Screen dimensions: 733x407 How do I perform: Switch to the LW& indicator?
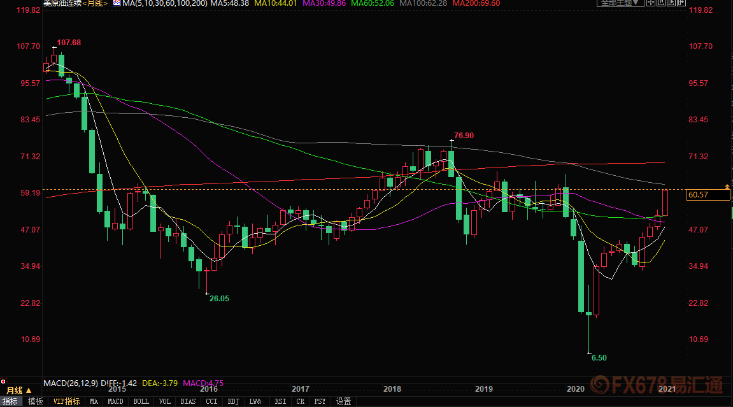255,401
